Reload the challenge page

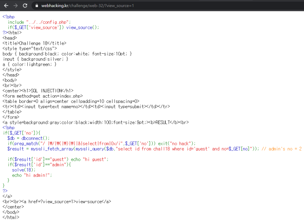click(25, 6)
